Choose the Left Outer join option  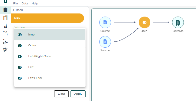(x=50, y=78)
